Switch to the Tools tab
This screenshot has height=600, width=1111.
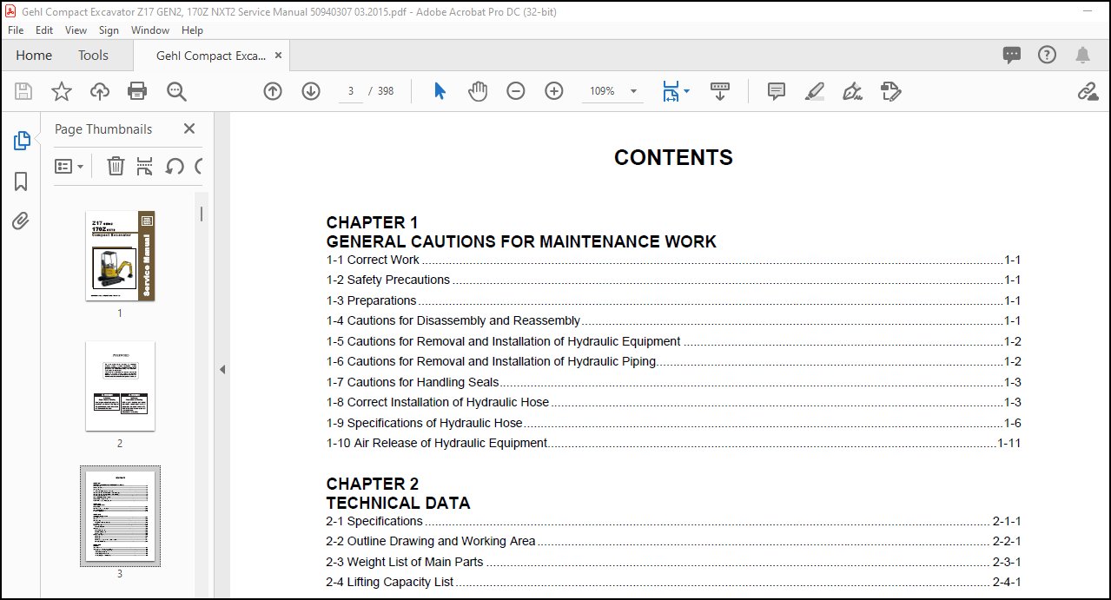point(93,56)
